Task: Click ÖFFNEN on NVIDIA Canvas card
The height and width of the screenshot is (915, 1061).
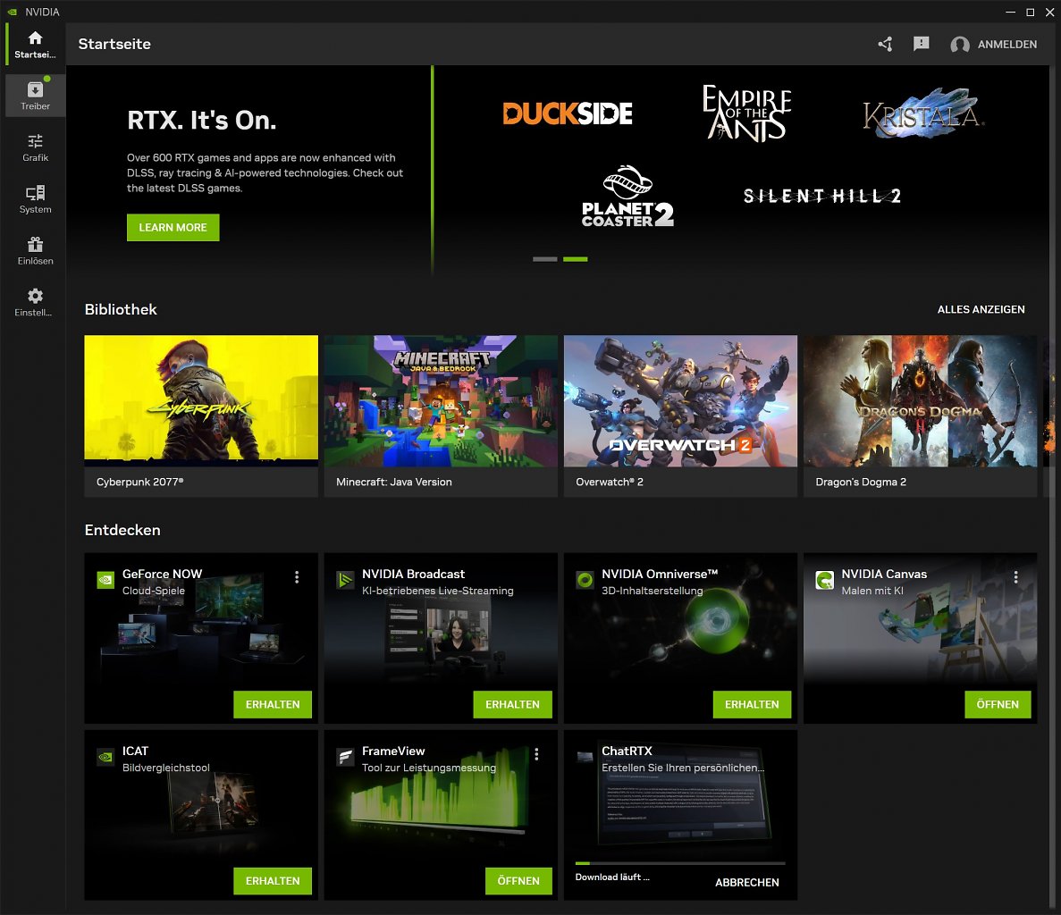Action: click(998, 704)
